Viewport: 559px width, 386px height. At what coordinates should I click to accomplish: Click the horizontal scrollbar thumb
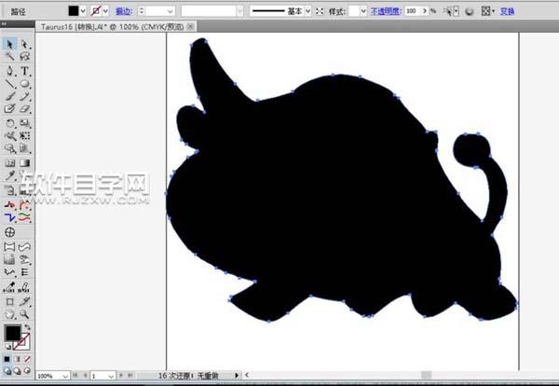click(426, 376)
